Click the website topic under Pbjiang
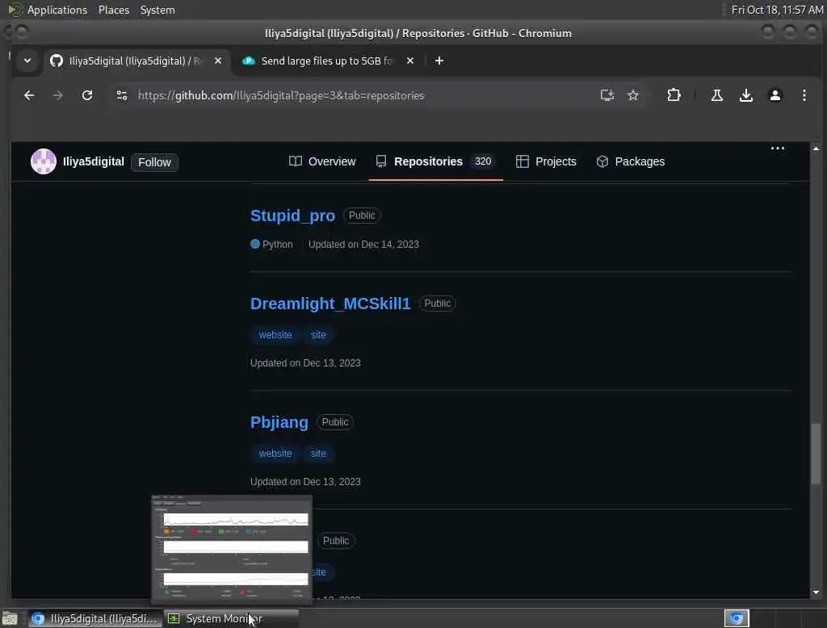 (x=275, y=454)
